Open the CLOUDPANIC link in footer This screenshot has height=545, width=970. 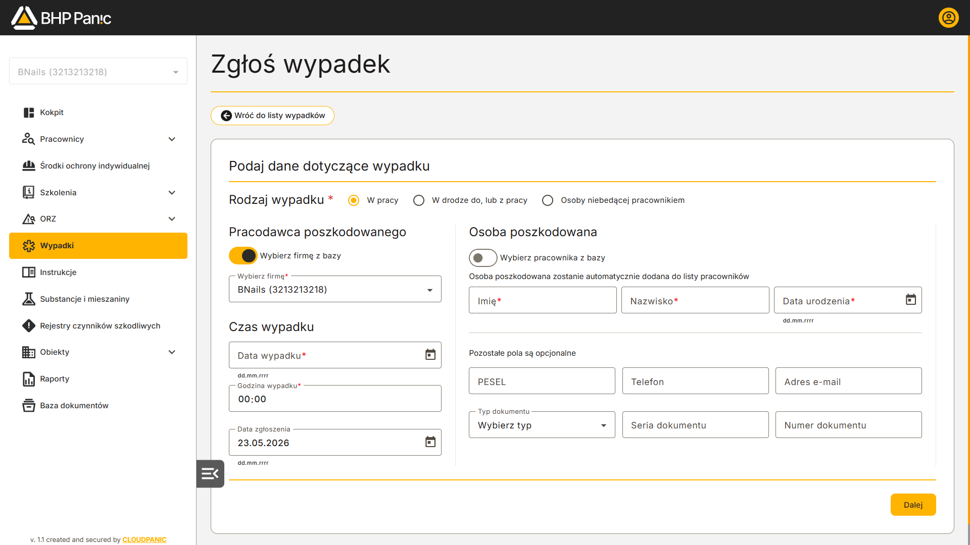click(144, 539)
